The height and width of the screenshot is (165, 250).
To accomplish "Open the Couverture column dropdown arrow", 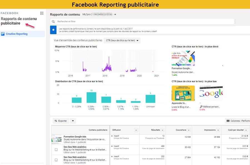I will click(189, 130).
